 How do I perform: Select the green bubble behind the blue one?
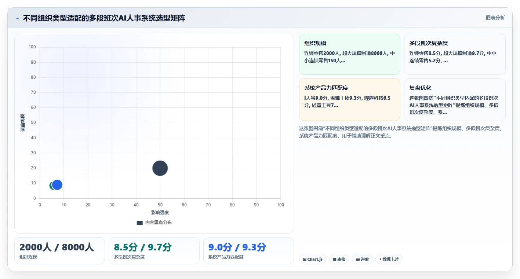(51, 186)
